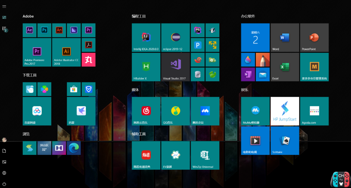Launch the Dolby tile
Screen dimensions: 351x188
[x=59, y=148]
